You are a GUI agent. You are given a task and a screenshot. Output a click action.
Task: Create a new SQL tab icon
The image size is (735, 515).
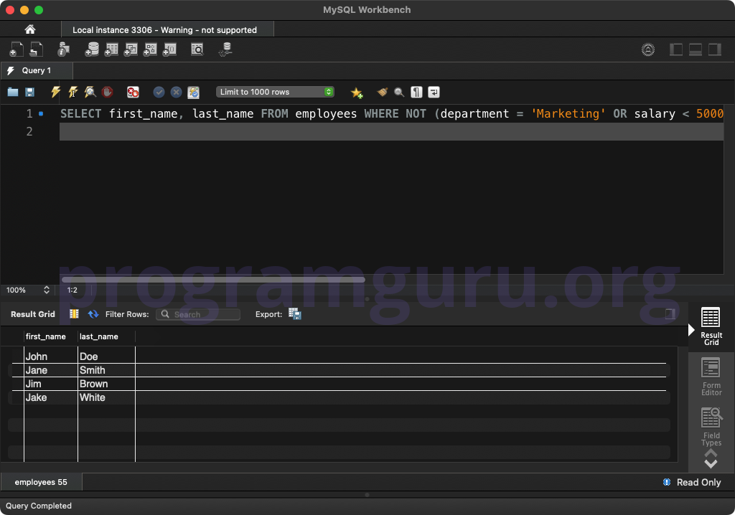17,49
